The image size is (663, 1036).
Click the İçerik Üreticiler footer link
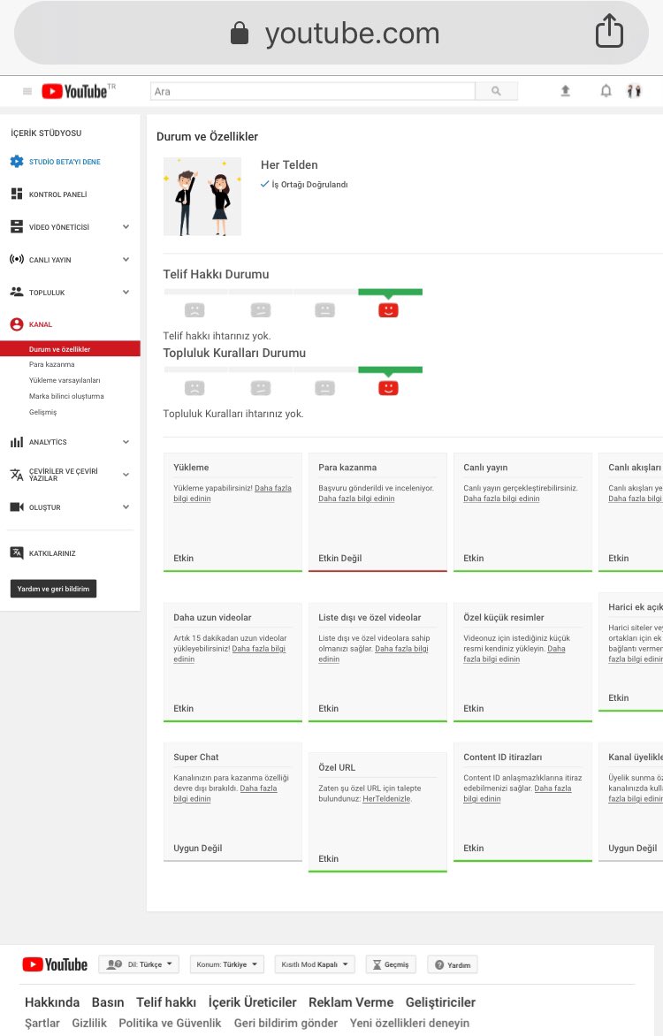(252, 1002)
